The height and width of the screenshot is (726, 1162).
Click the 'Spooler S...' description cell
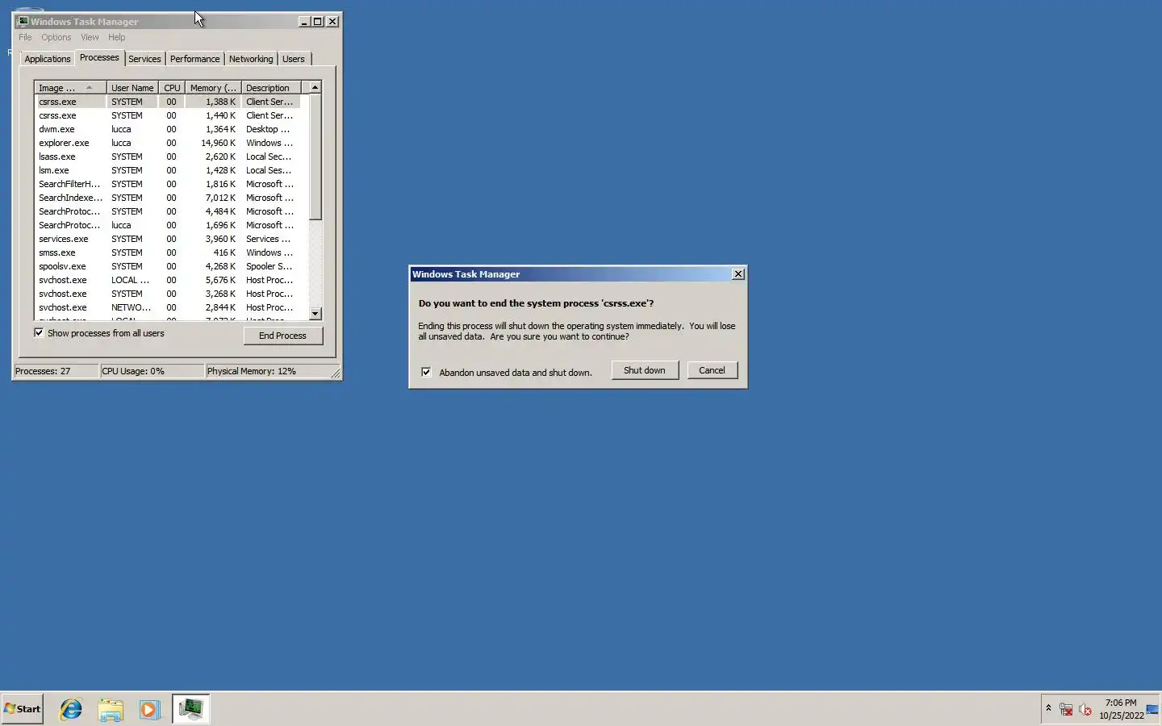270,266
